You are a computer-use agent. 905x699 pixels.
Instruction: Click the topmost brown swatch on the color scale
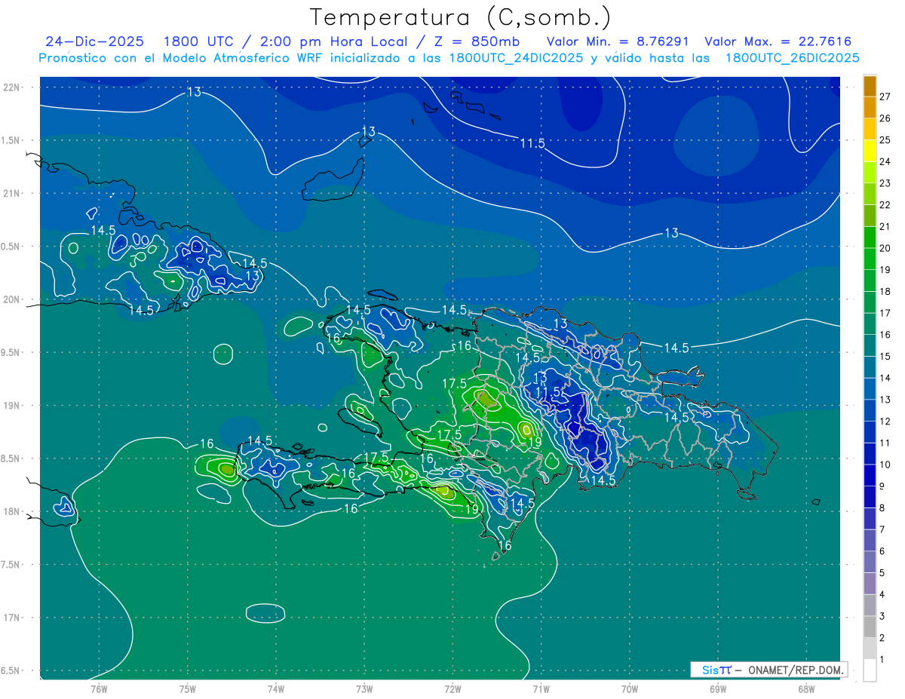pyautogui.click(x=870, y=87)
